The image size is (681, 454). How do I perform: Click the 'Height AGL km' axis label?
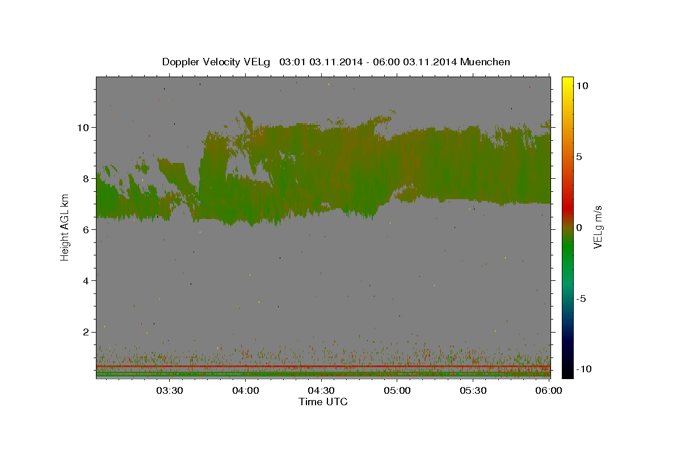click(65, 228)
